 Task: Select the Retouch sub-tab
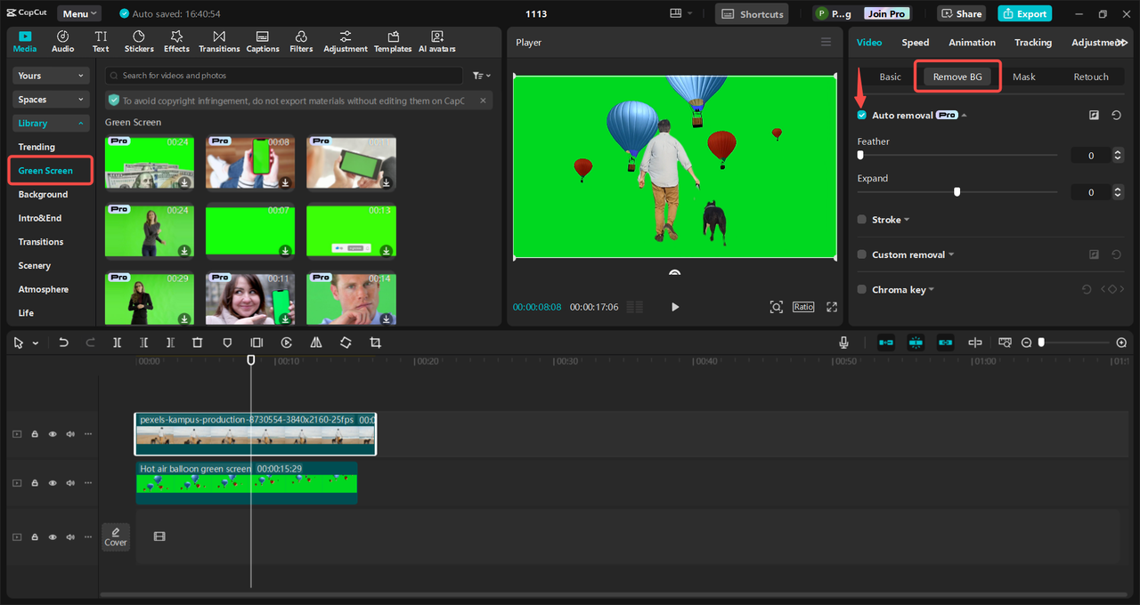[1091, 77]
